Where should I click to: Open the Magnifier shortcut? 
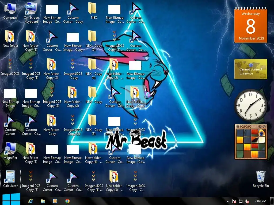point(10,151)
